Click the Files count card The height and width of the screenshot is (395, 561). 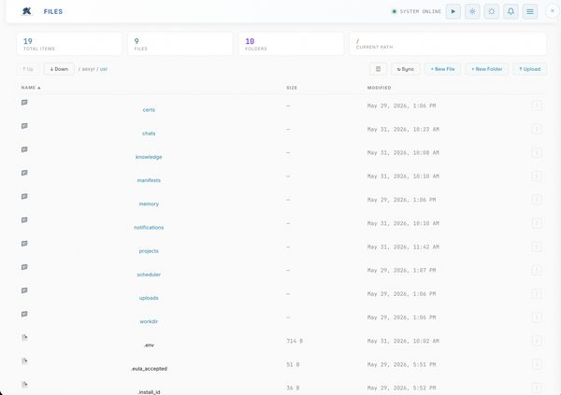click(x=180, y=44)
